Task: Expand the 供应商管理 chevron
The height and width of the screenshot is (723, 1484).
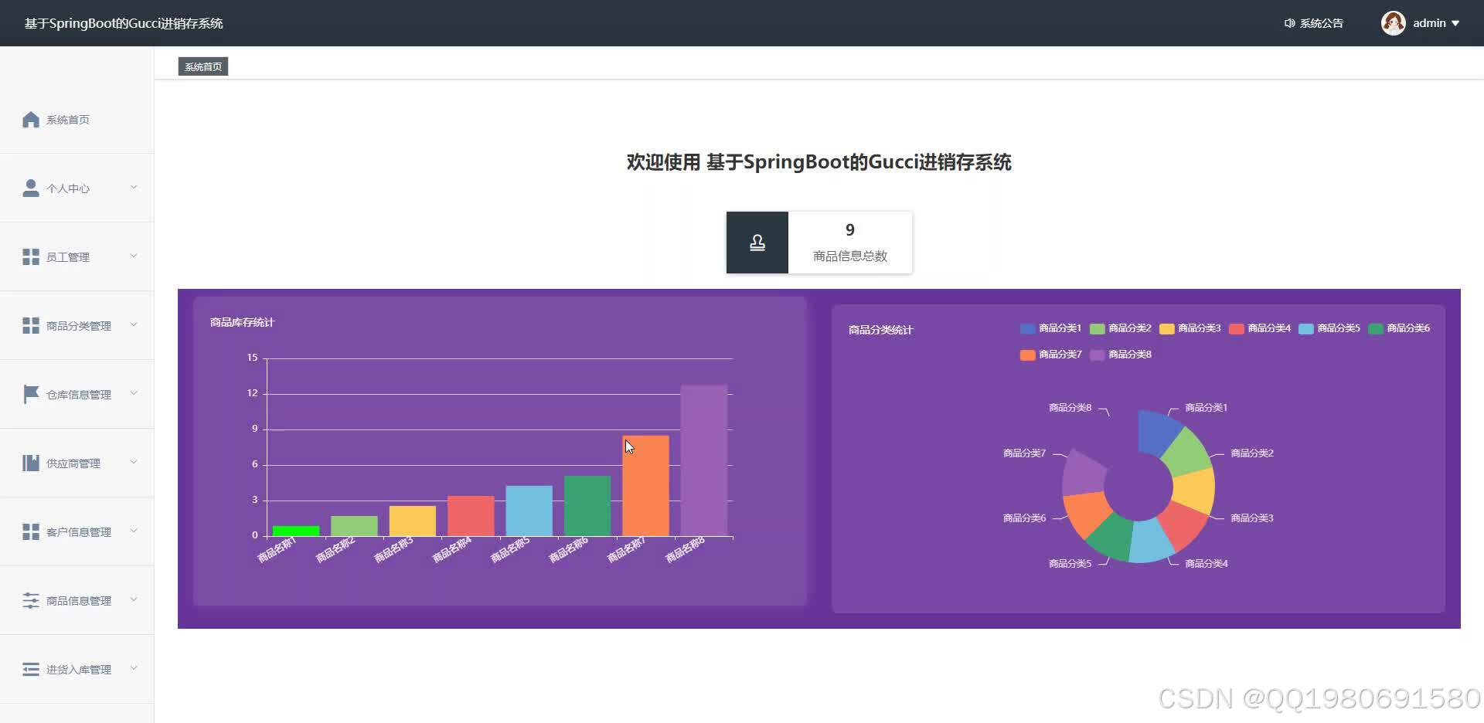Action: point(134,462)
